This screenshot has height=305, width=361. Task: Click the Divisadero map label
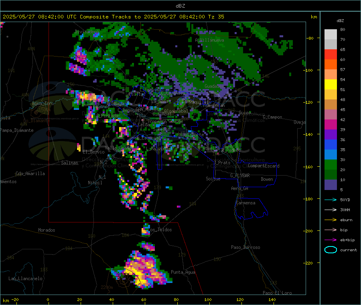point(87,32)
